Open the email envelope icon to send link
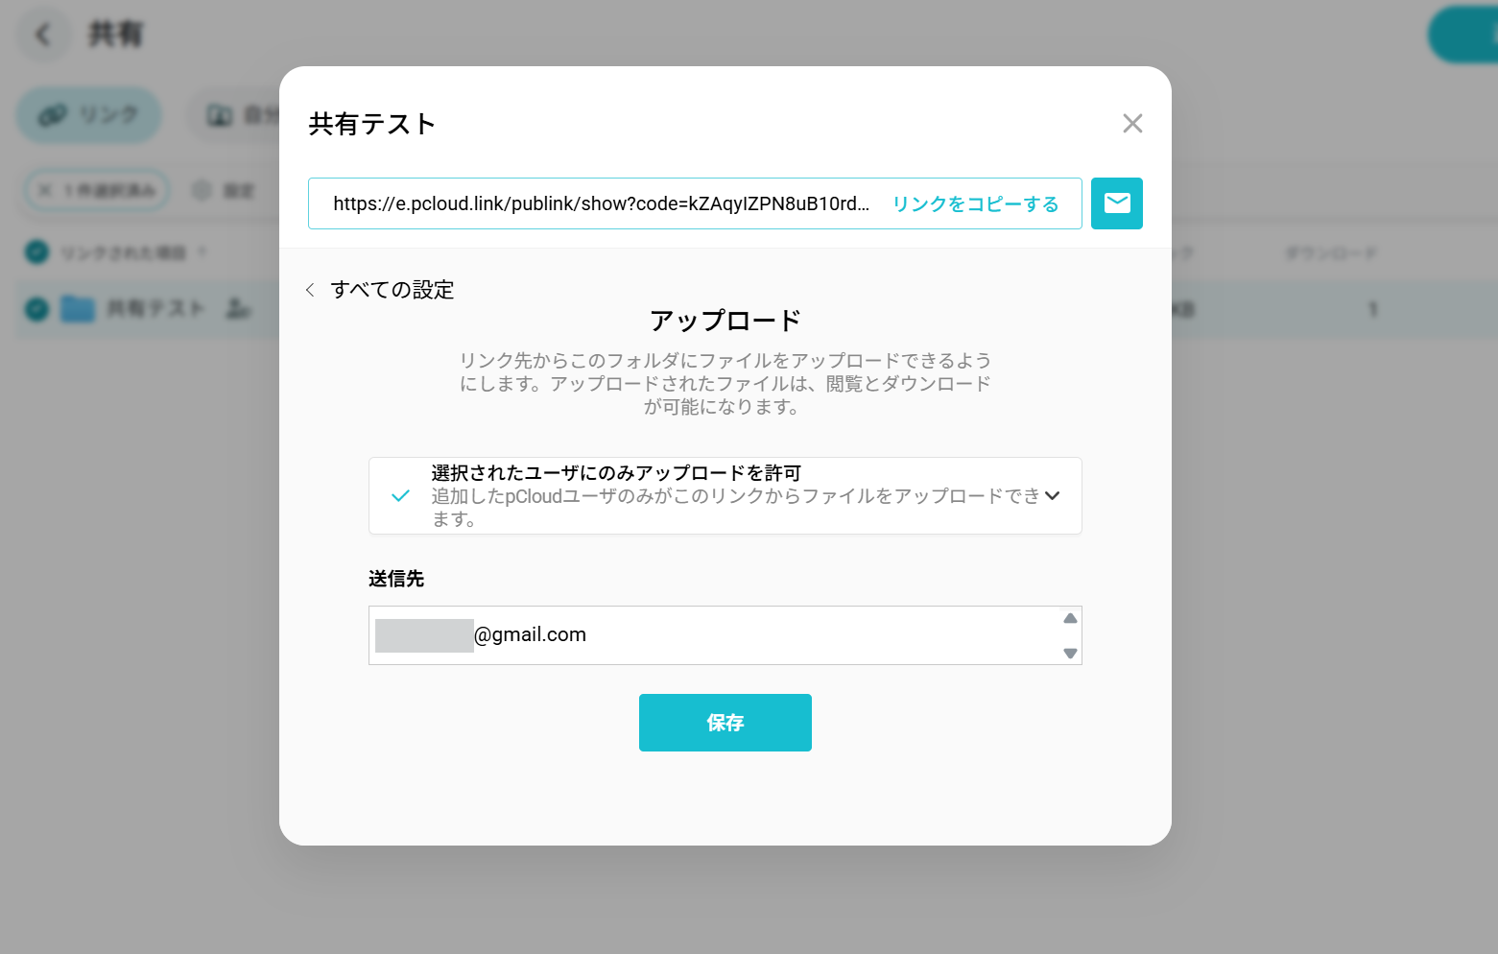Image resolution: width=1498 pixels, height=954 pixels. 1116,203
